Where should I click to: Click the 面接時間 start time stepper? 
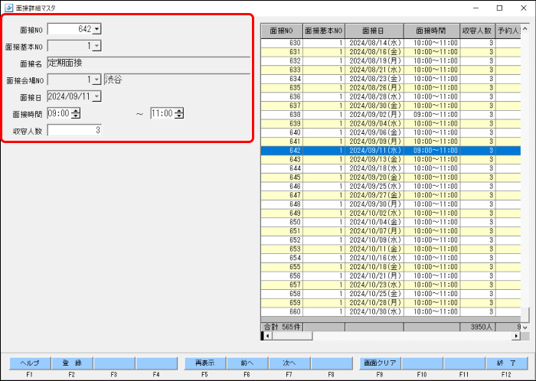tap(76, 113)
